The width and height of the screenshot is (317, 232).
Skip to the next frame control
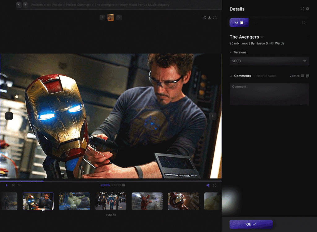pyautogui.click(x=13, y=185)
